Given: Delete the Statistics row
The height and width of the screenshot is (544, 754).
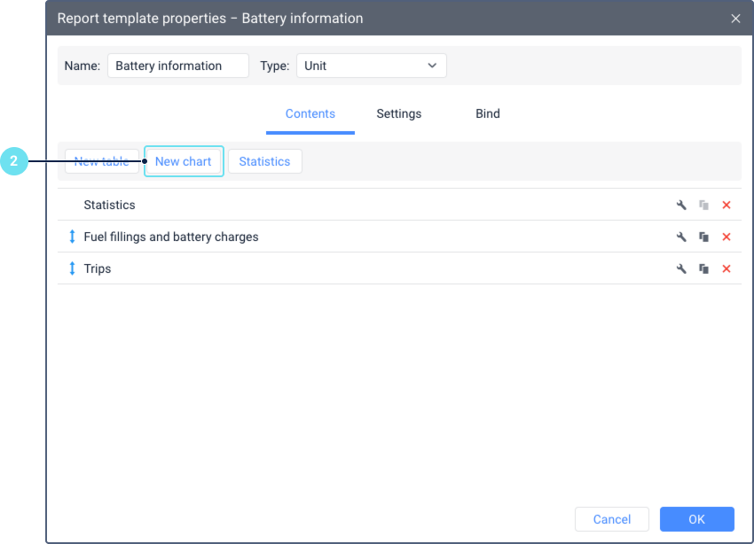Looking at the screenshot, I should 727,206.
